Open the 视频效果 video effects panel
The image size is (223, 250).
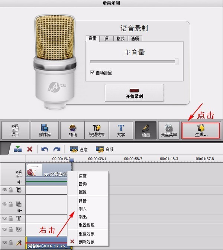[97, 130]
